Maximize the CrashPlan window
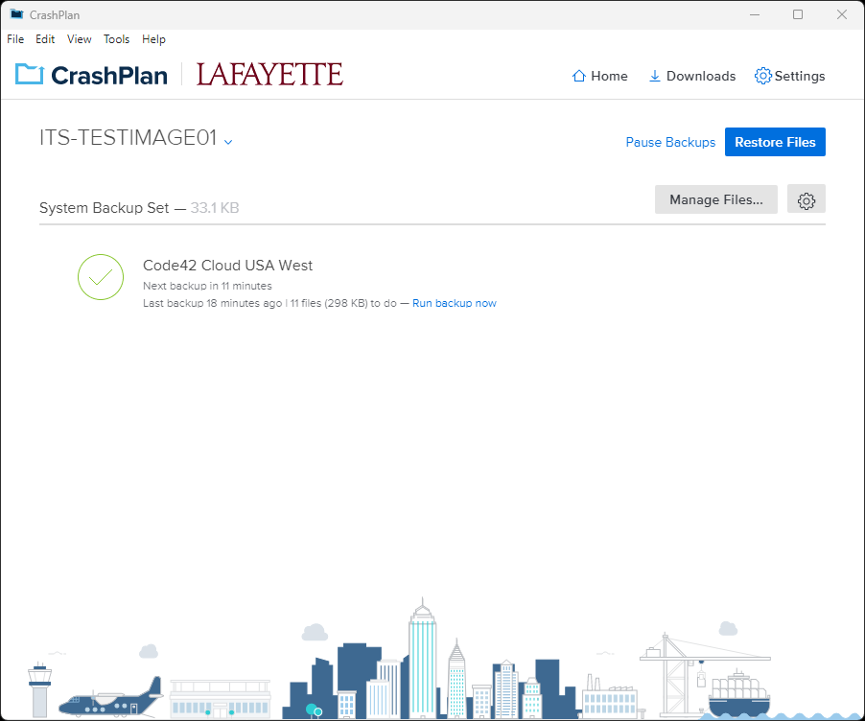 pyautogui.click(x=798, y=14)
